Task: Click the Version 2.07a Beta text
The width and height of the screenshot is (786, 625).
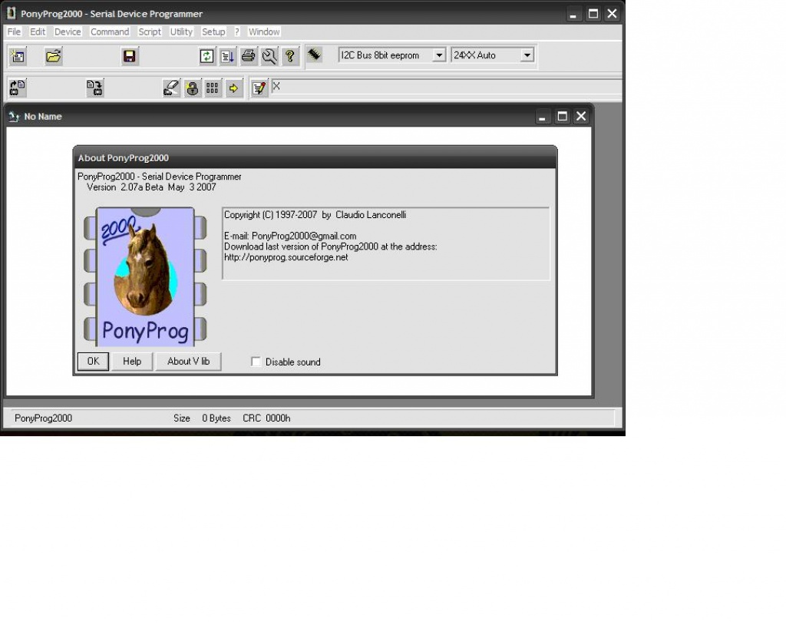Action: click(x=151, y=187)
